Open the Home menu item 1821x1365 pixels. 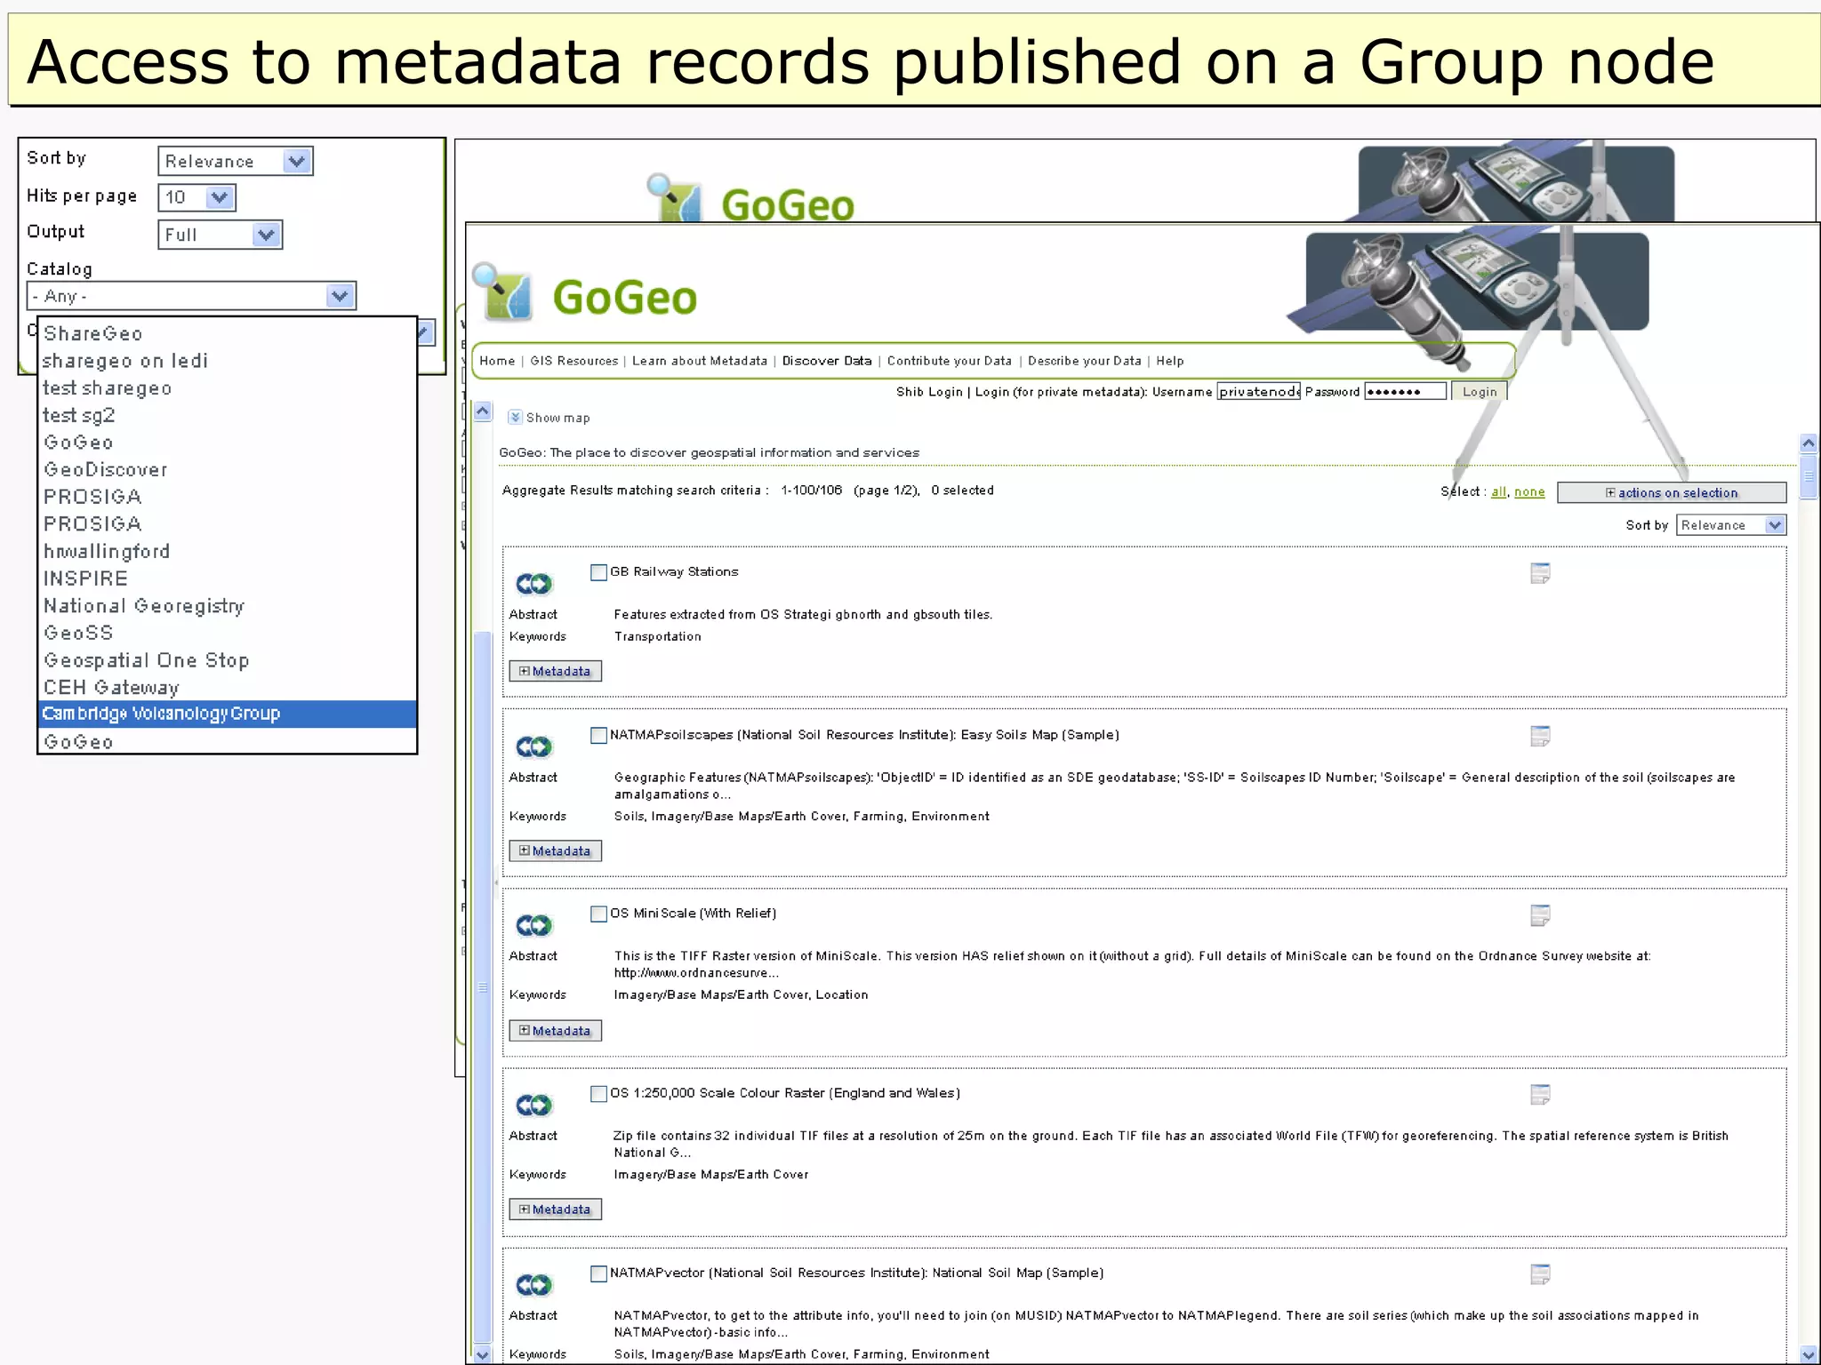pyautogui.click(x=497, y=361)
